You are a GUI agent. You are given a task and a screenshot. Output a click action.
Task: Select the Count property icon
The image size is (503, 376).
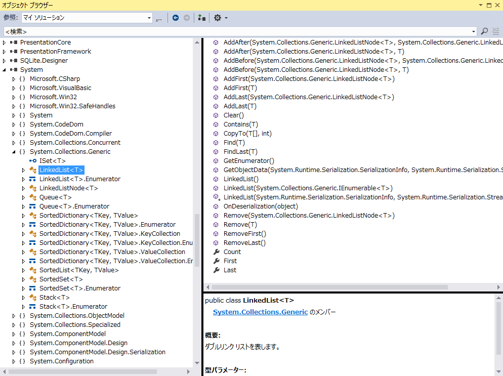pos(216,252)
